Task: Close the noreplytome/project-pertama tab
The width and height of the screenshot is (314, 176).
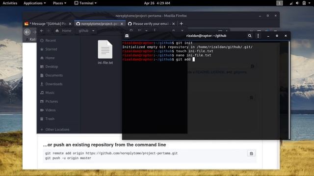Action: tap(122, 24)
